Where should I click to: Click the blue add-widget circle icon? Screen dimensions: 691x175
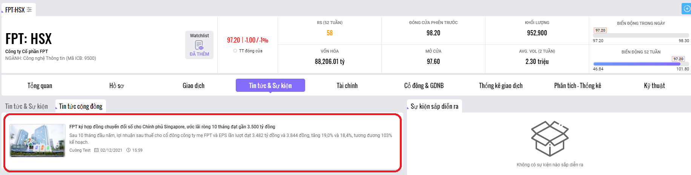[x=687, y=9]
